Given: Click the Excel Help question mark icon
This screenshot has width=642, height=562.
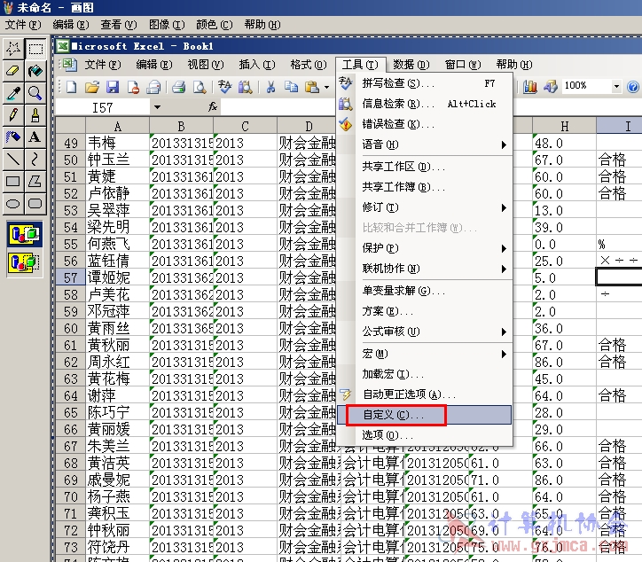Looking at the screenshot, I should pos(633,87).
